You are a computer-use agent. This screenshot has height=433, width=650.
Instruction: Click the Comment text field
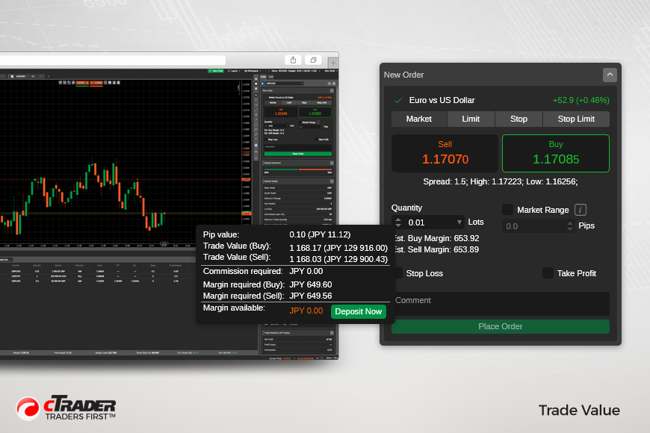coord(501,304)
